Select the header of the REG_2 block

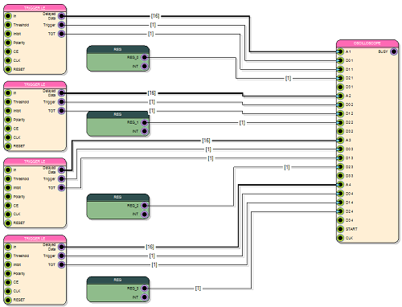(118, 197)
